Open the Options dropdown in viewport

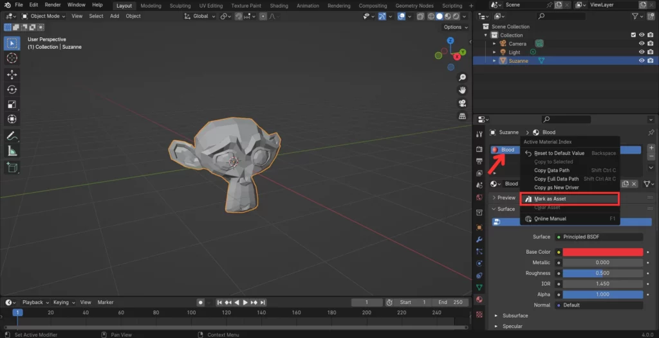click(456, 27)
